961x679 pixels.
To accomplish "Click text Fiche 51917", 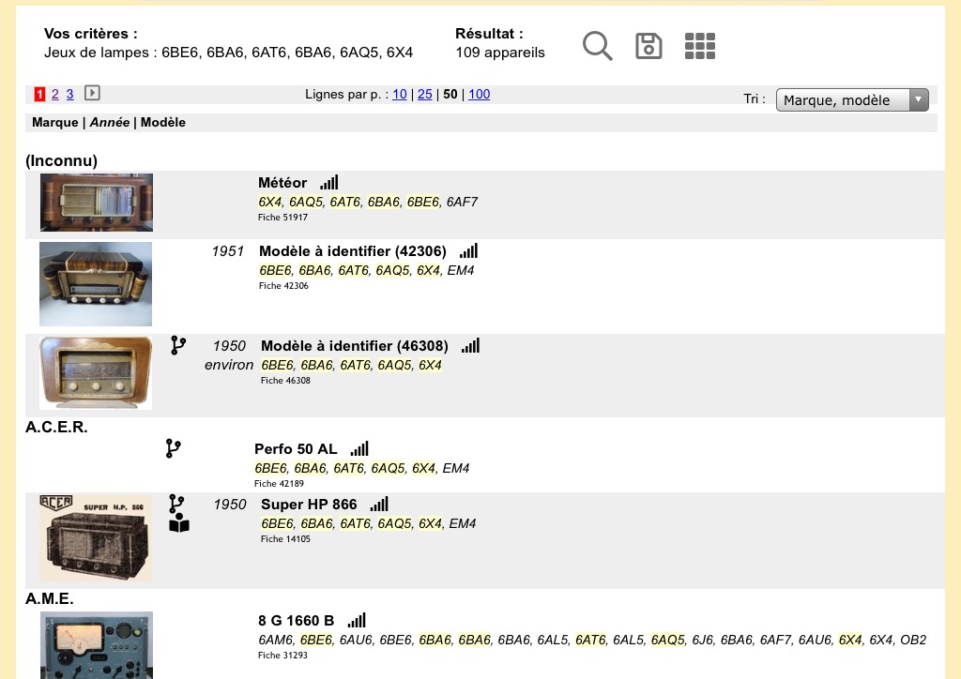I will 282,218.
